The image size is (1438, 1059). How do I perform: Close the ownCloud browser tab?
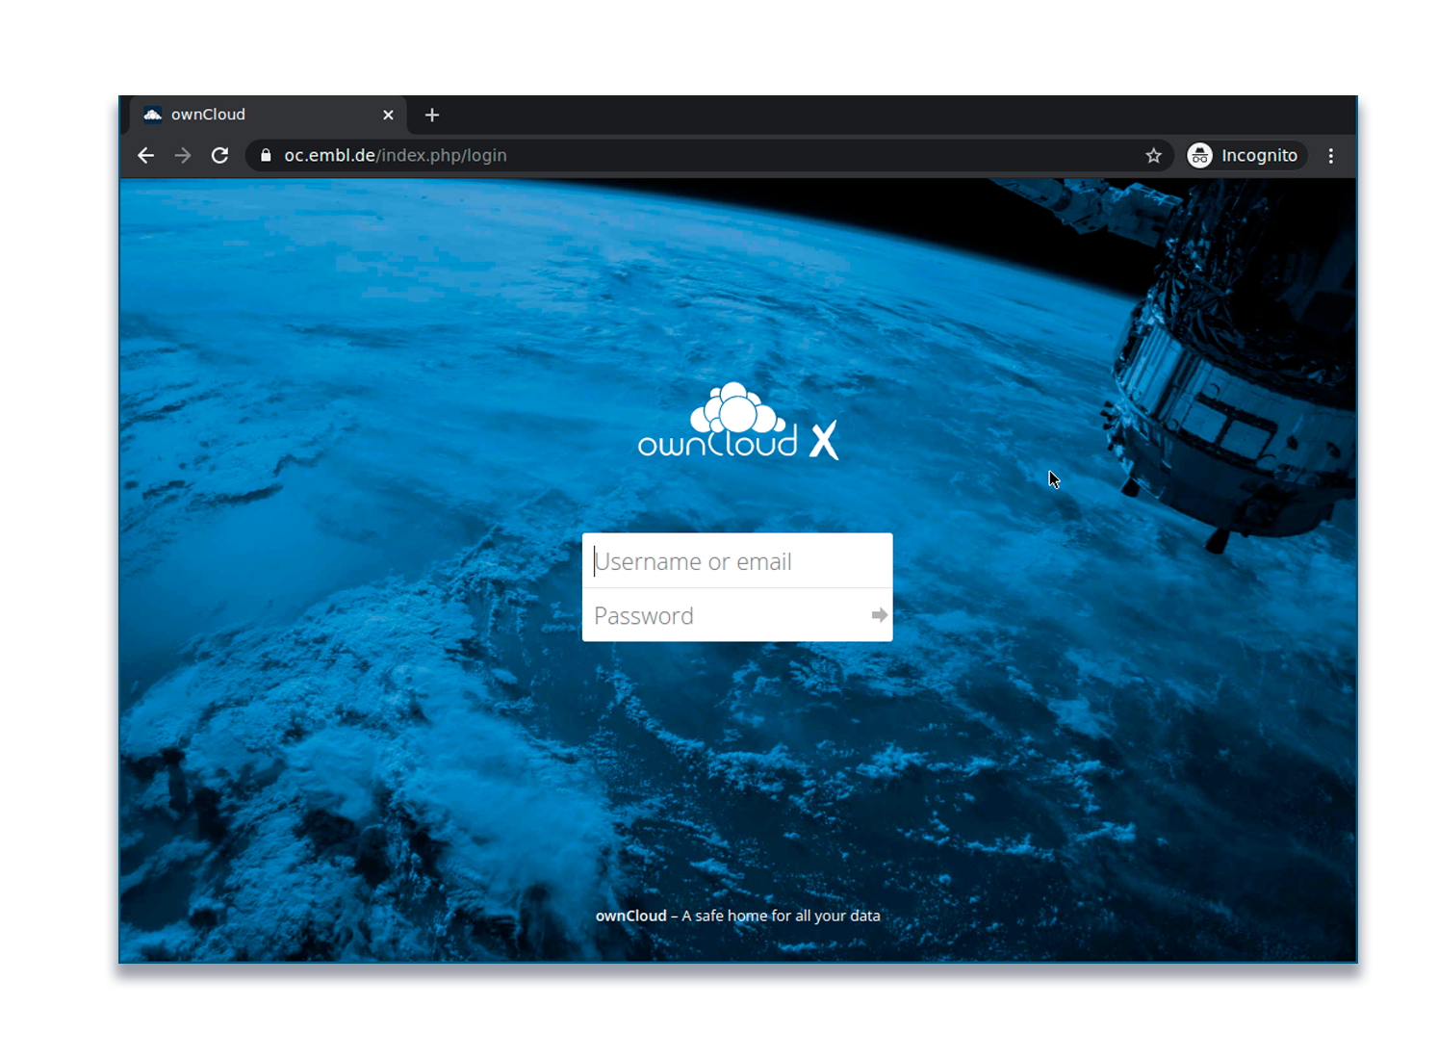(388, 115)
